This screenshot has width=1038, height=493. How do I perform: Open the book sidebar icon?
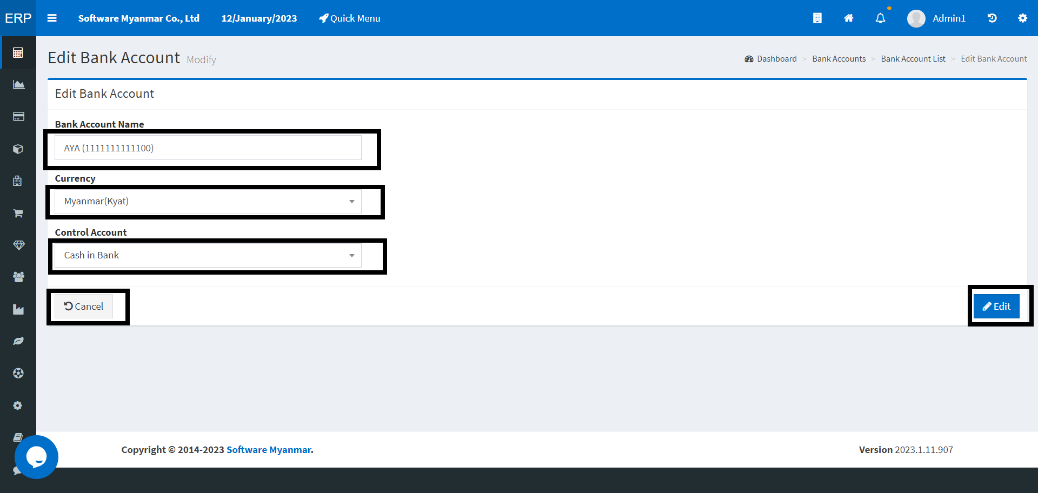coord(18,437)
